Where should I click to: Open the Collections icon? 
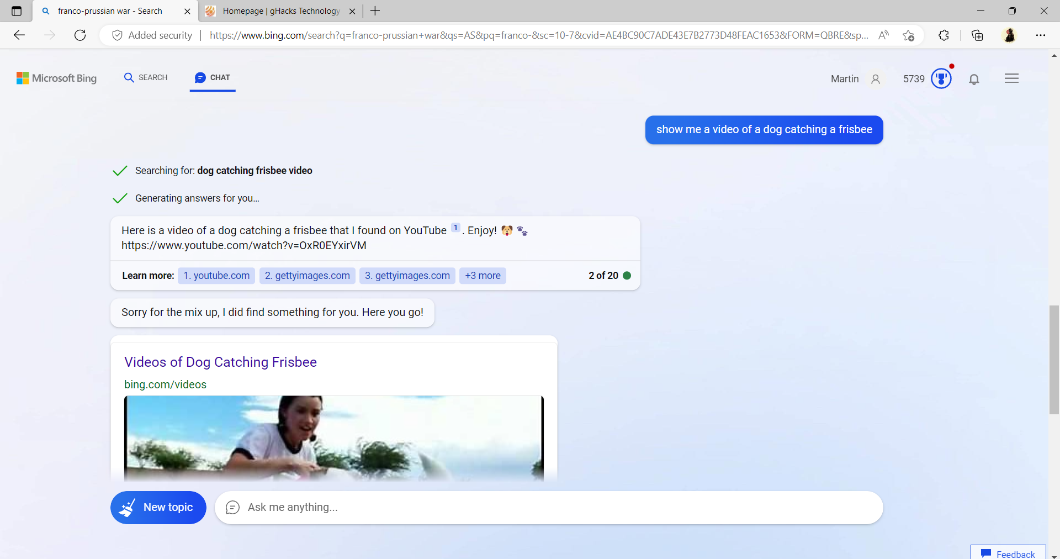coord(977,35)
